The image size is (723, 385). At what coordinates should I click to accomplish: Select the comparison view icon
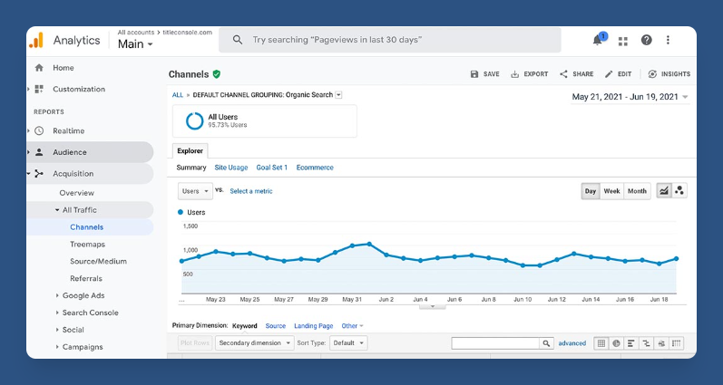[647, 343]
